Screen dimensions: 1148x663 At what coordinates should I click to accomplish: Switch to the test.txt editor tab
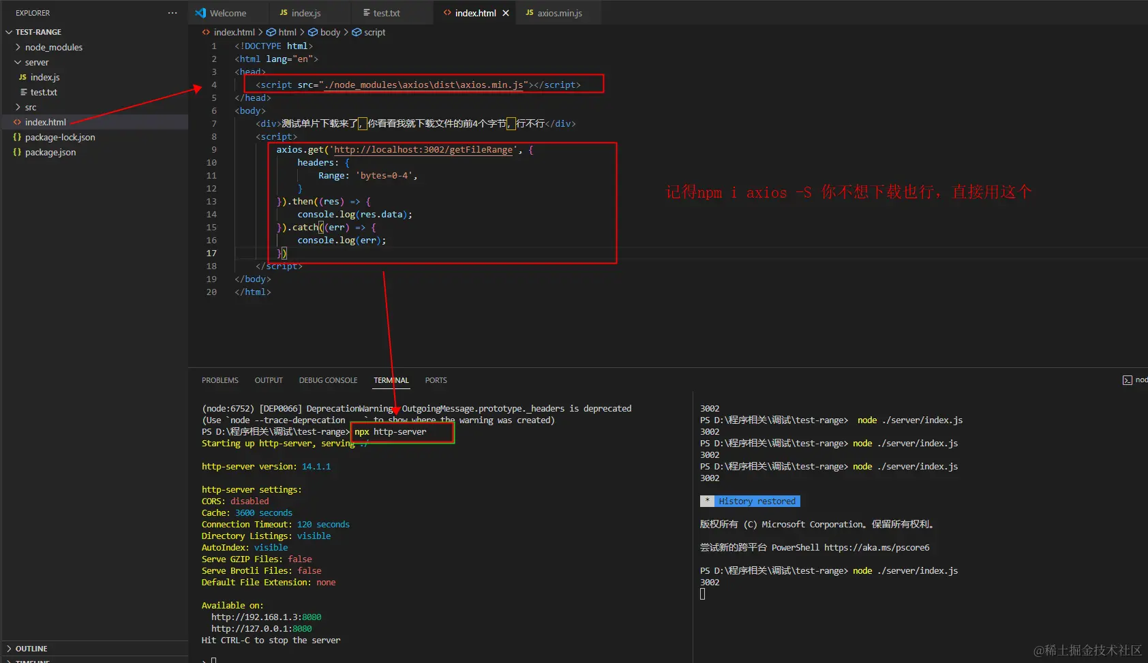click(x=387, y=13)
